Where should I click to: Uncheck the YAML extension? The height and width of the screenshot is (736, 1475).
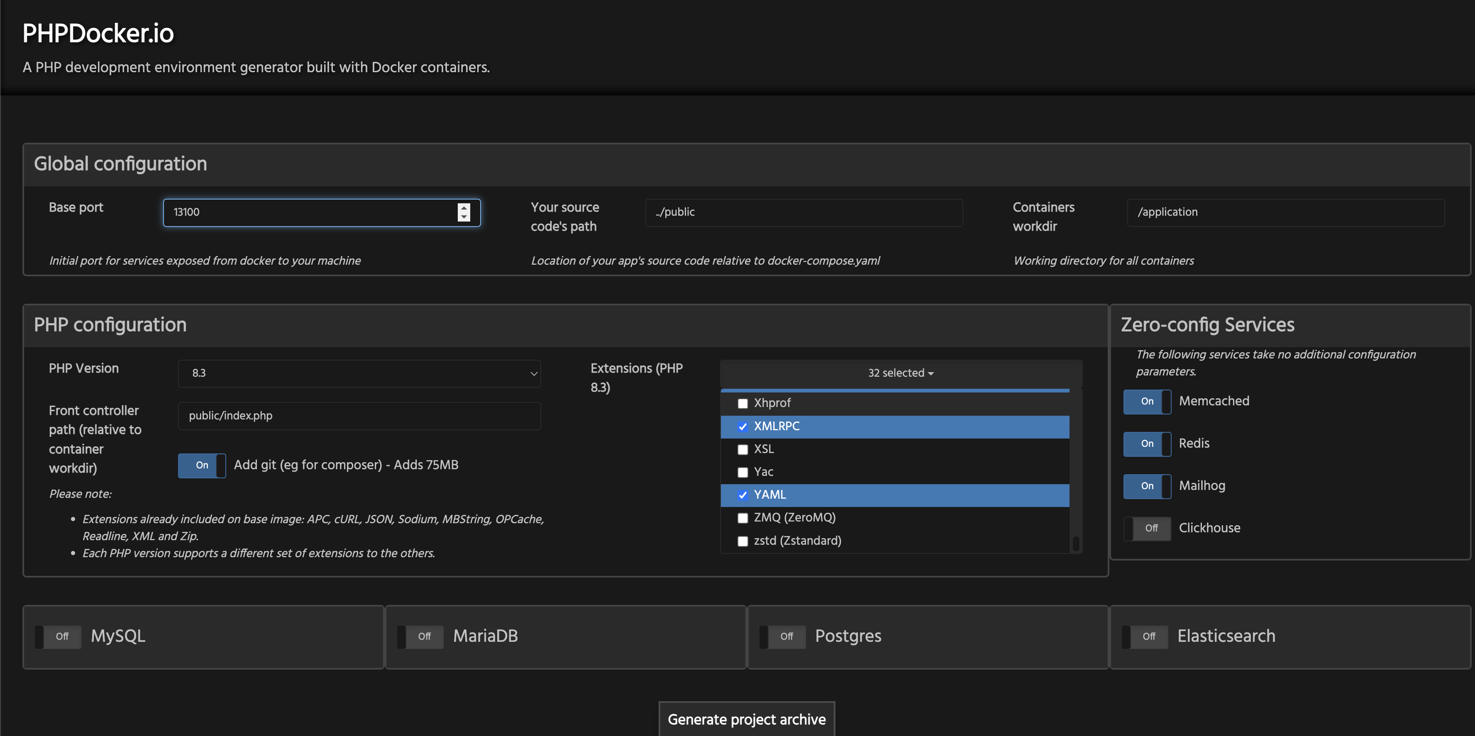[742, 495]
